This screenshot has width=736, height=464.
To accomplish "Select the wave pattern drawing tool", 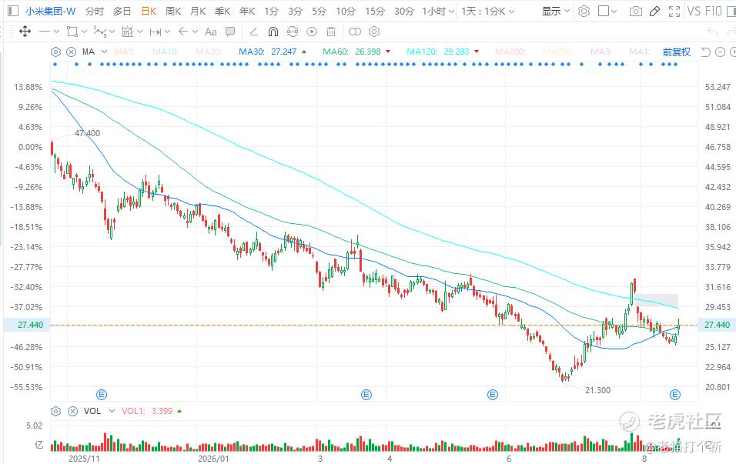I will pyautogui.click(x=99, y=32).
